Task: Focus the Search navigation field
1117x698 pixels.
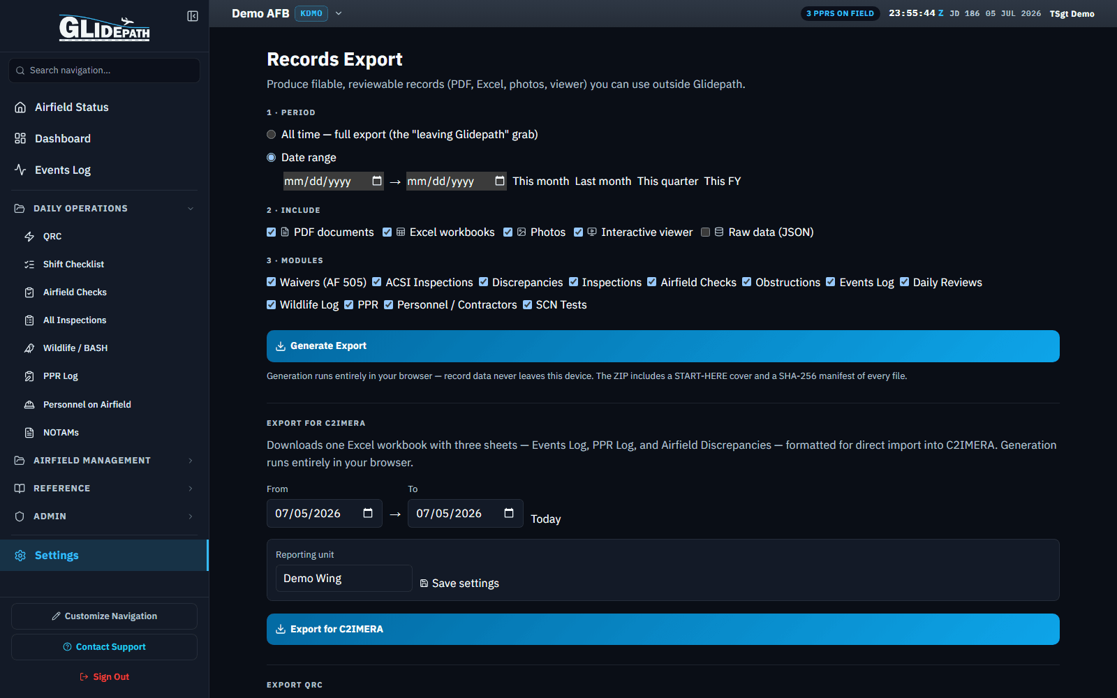Action: 104,70
